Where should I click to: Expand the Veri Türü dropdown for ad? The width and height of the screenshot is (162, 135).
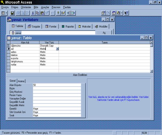tap(57, 49)
